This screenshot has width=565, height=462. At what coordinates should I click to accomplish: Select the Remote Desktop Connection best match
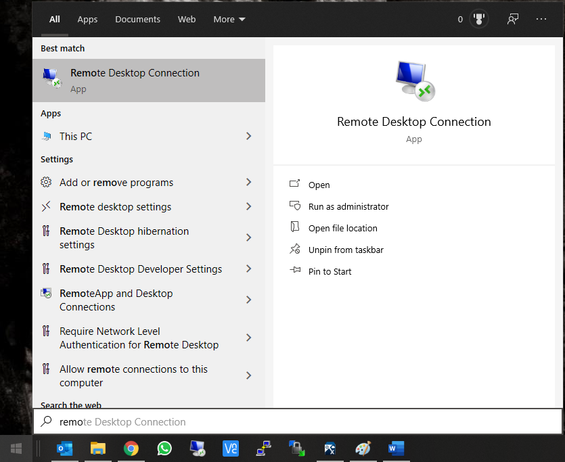click(x=149, y=80)
